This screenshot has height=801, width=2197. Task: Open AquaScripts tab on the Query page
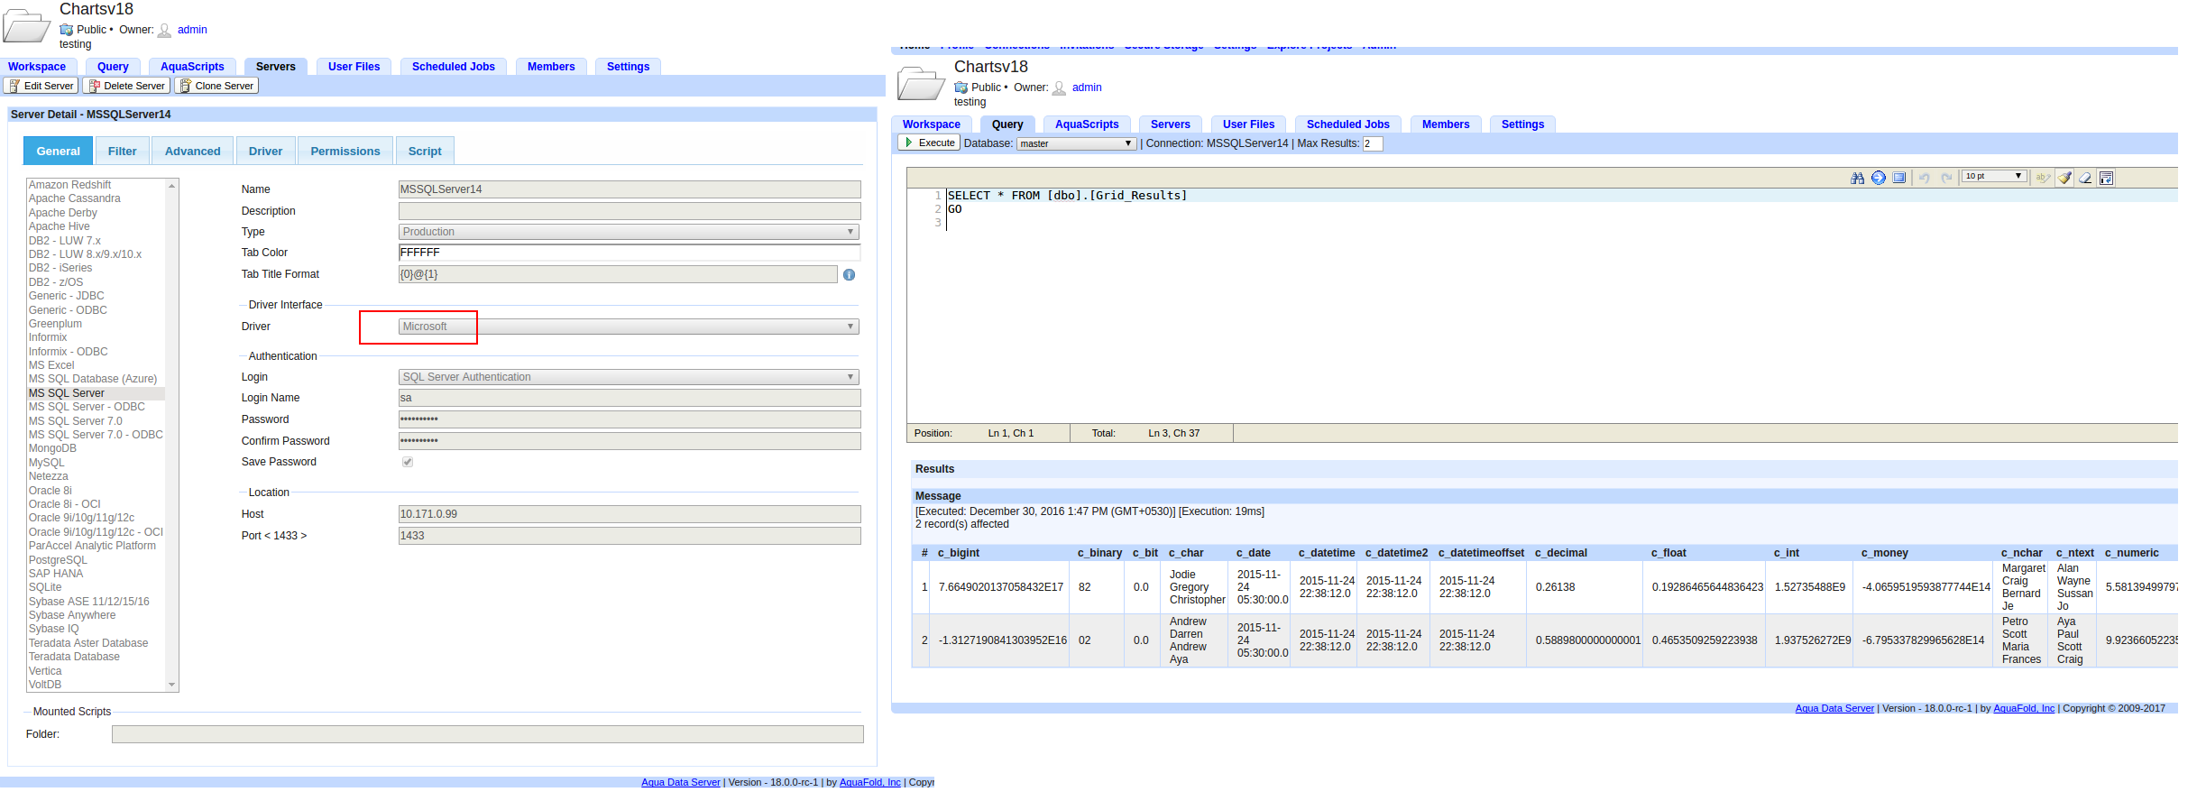point(1087,124)
